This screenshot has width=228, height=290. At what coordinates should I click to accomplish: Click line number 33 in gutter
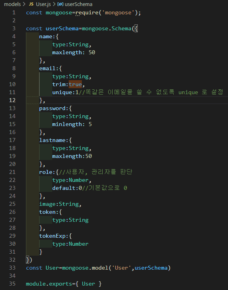click(12, 268)
